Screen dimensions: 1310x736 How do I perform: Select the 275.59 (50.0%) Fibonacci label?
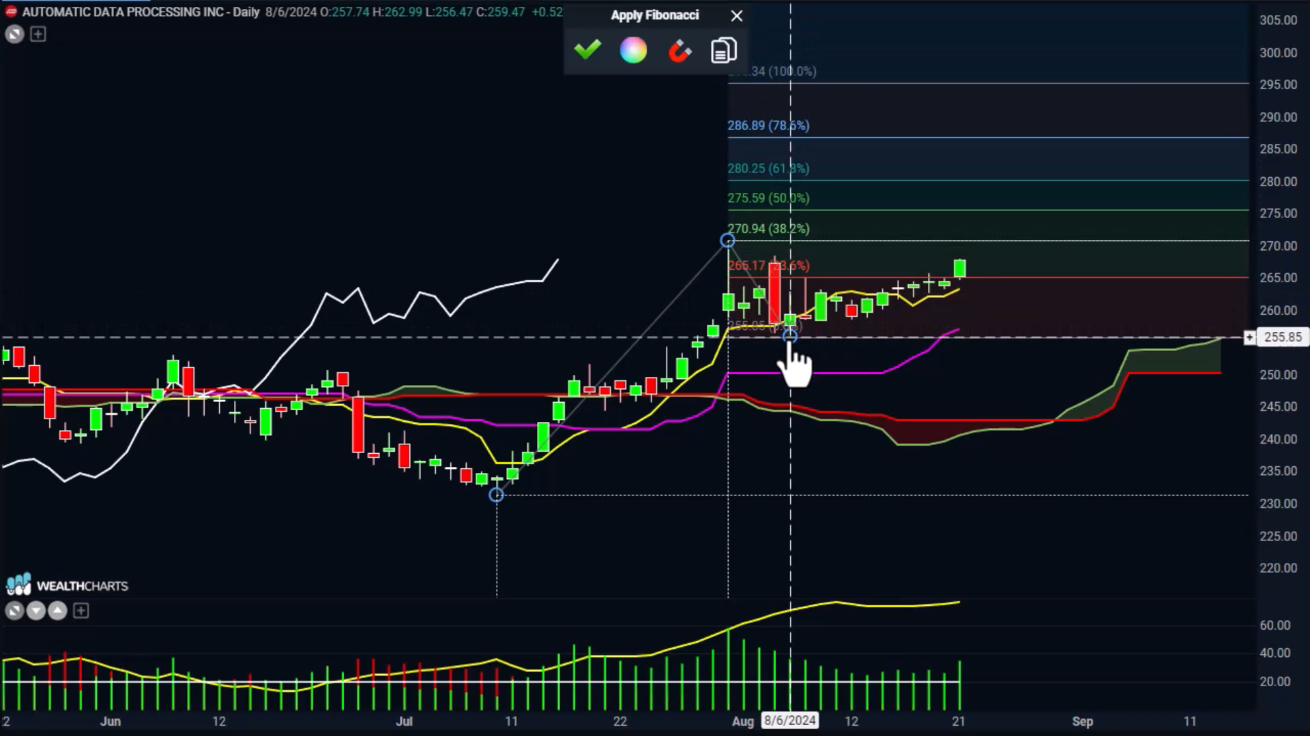coord(768,198)
